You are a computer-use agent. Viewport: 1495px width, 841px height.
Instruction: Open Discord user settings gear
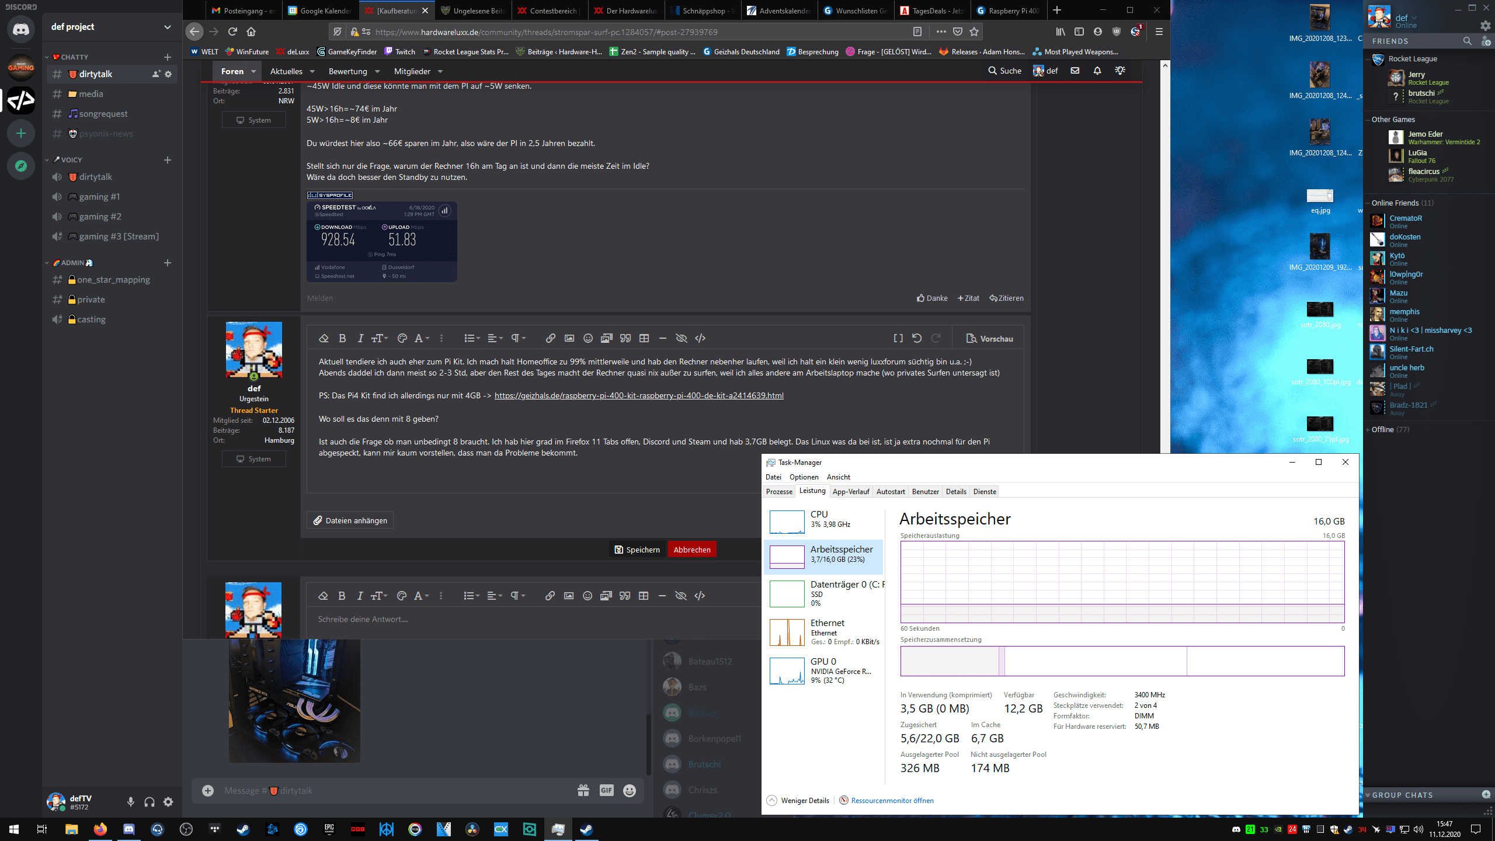click(168, 802)
